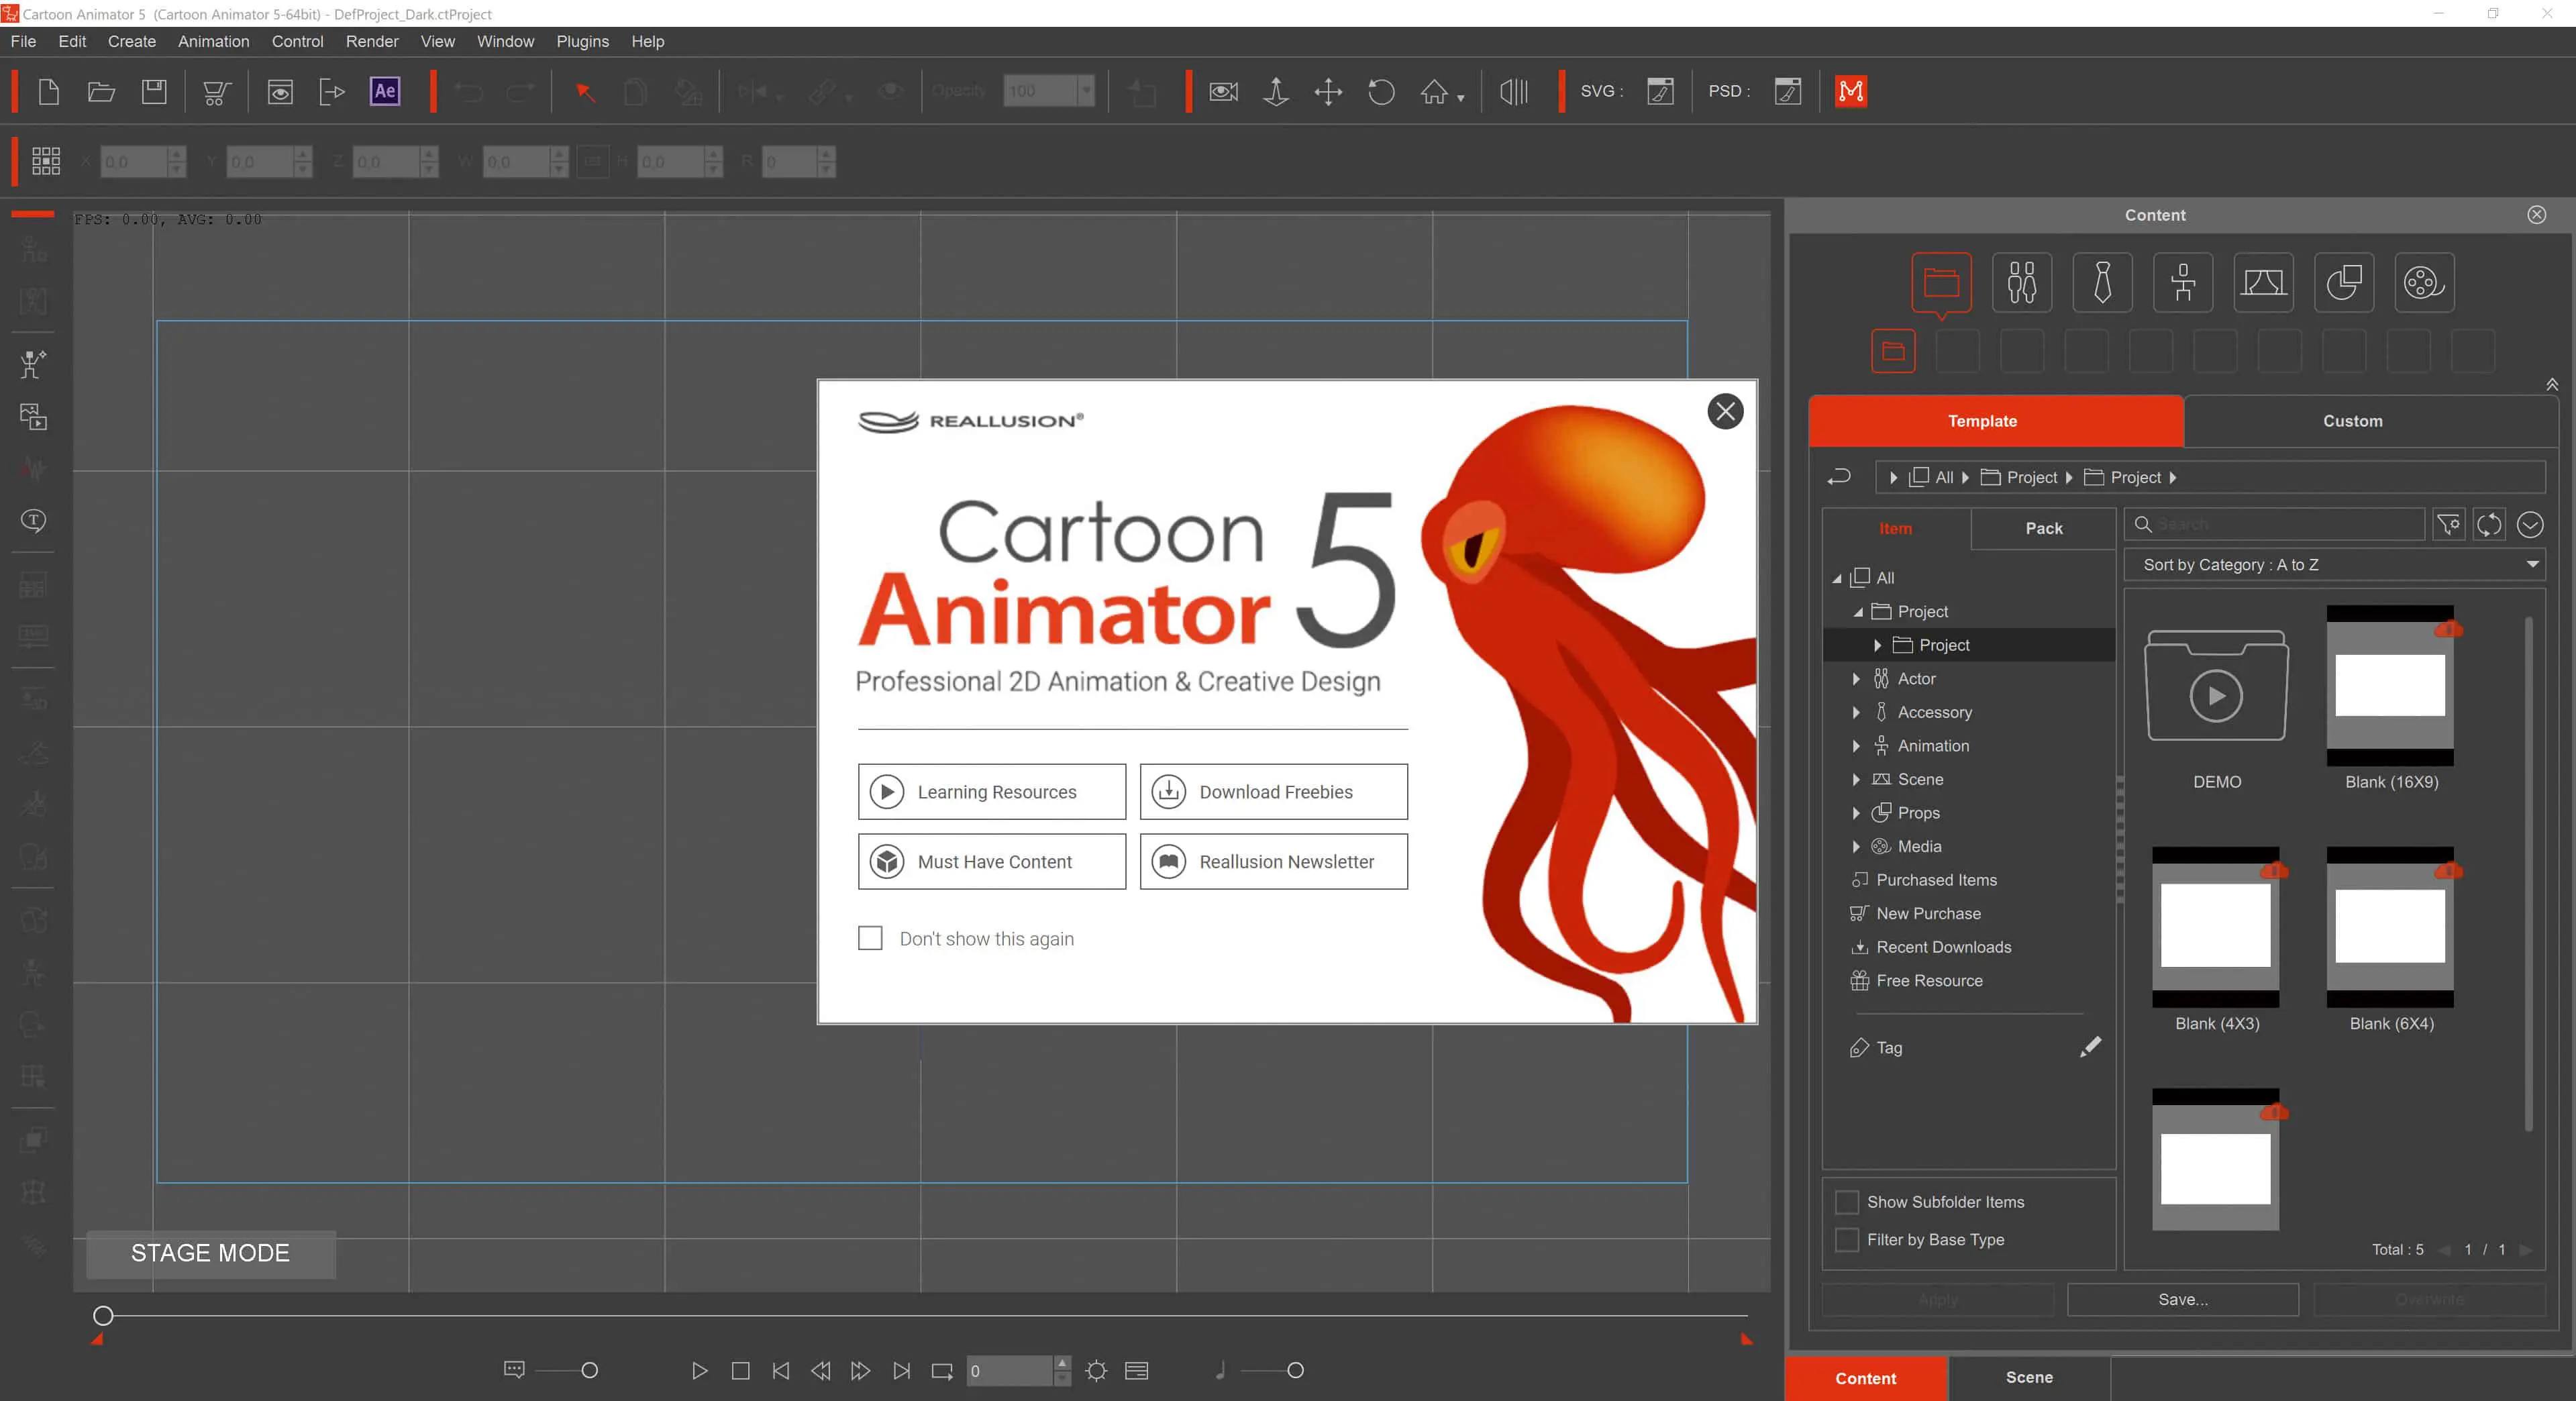2576x1401 pixels.
Task: Enable Don't show this again checkbox
Action: (x=870, y=938)
